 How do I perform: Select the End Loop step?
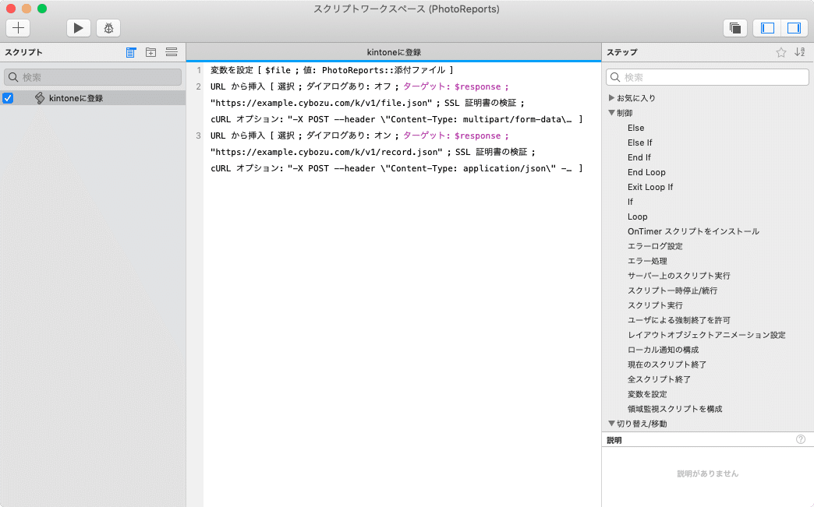(646, 172)
